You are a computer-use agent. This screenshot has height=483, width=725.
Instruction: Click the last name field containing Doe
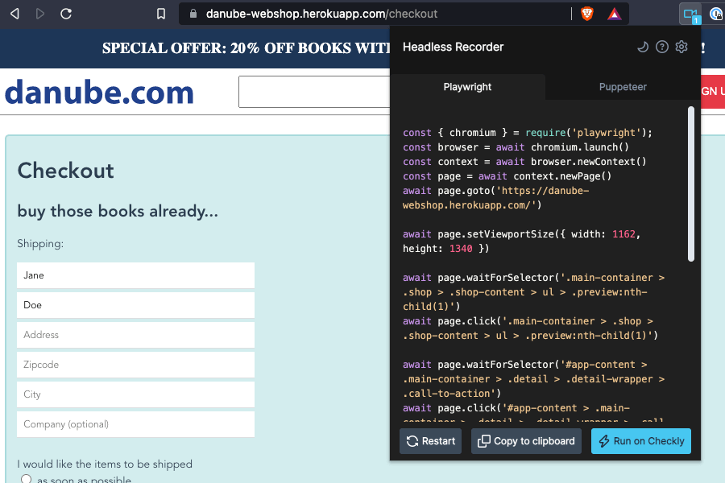[x=135, y=305]
